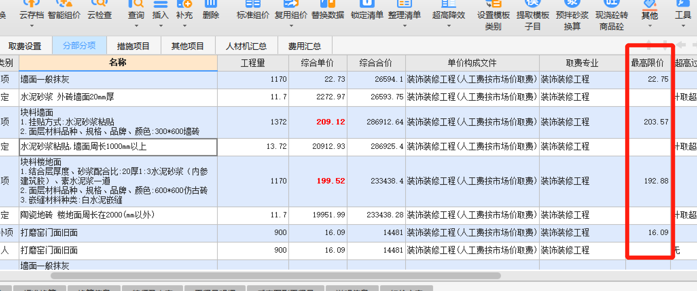
Task: Open 智能组价 smart pricing tool
Action: click(64, 10)
